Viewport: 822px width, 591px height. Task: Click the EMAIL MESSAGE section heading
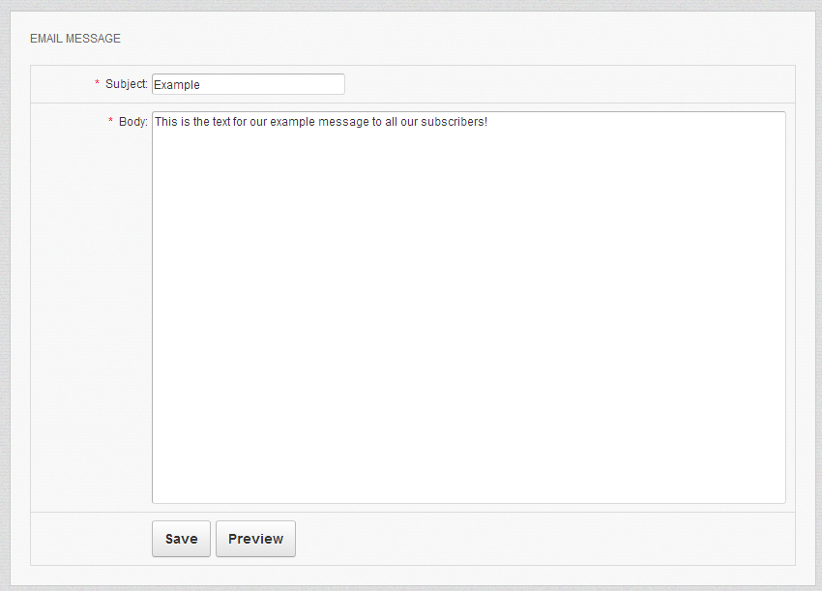(x=75, y=39)
